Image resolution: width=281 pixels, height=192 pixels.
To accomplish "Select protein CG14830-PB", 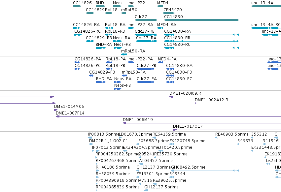I will 170,76.
